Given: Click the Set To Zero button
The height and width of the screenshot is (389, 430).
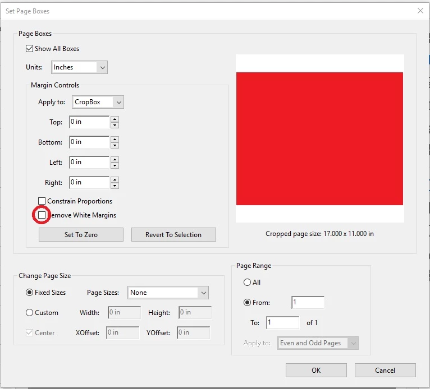Looking at the screenshot, I should click(x=81, y=235).
